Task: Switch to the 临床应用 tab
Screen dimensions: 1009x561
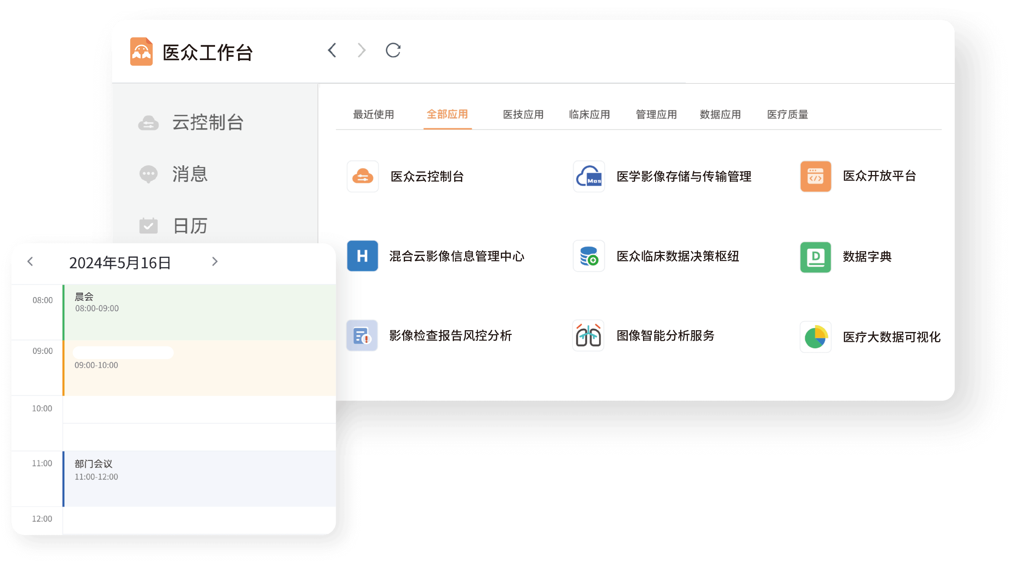Action: (x=589, y=115)
